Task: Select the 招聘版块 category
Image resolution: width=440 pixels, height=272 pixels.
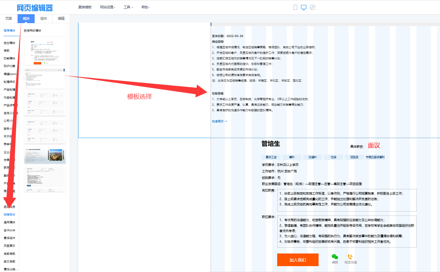Action: coord(9,215)
